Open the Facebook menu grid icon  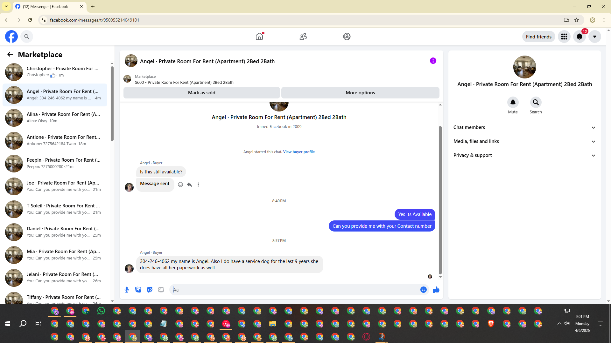(x=564, y=37)
